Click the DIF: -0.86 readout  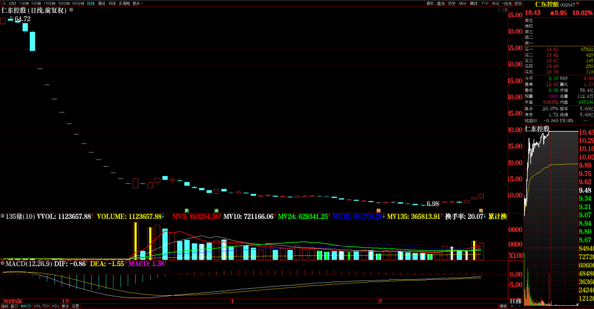point(70,263)
